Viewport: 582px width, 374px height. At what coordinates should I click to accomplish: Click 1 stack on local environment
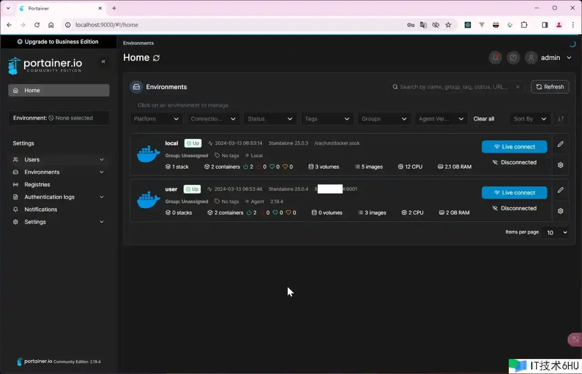(x=177, y=167)
